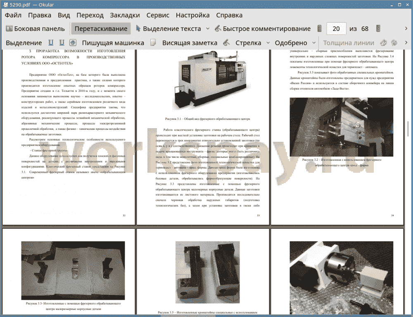Select the Выделение текста tool
The width and height of the screenshot is (413, 317).
(168, 29)
